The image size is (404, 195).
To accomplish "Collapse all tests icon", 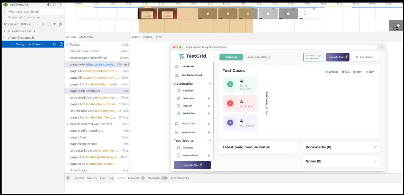I will click(60, 24).
